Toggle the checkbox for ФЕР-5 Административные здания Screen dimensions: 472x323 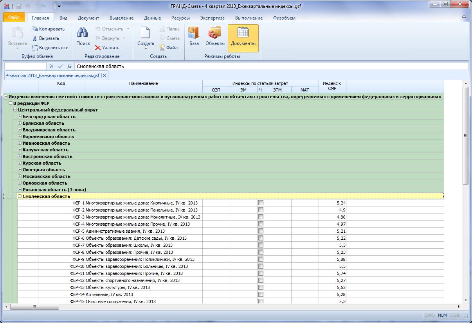point(261,231)
